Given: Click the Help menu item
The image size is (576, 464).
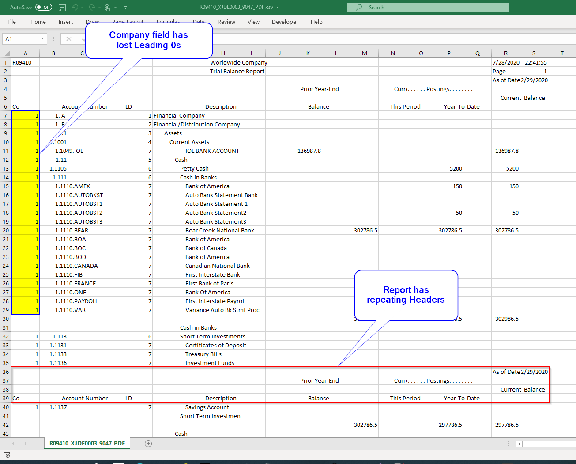Looking at the screenshot, I should pos(316,22).
